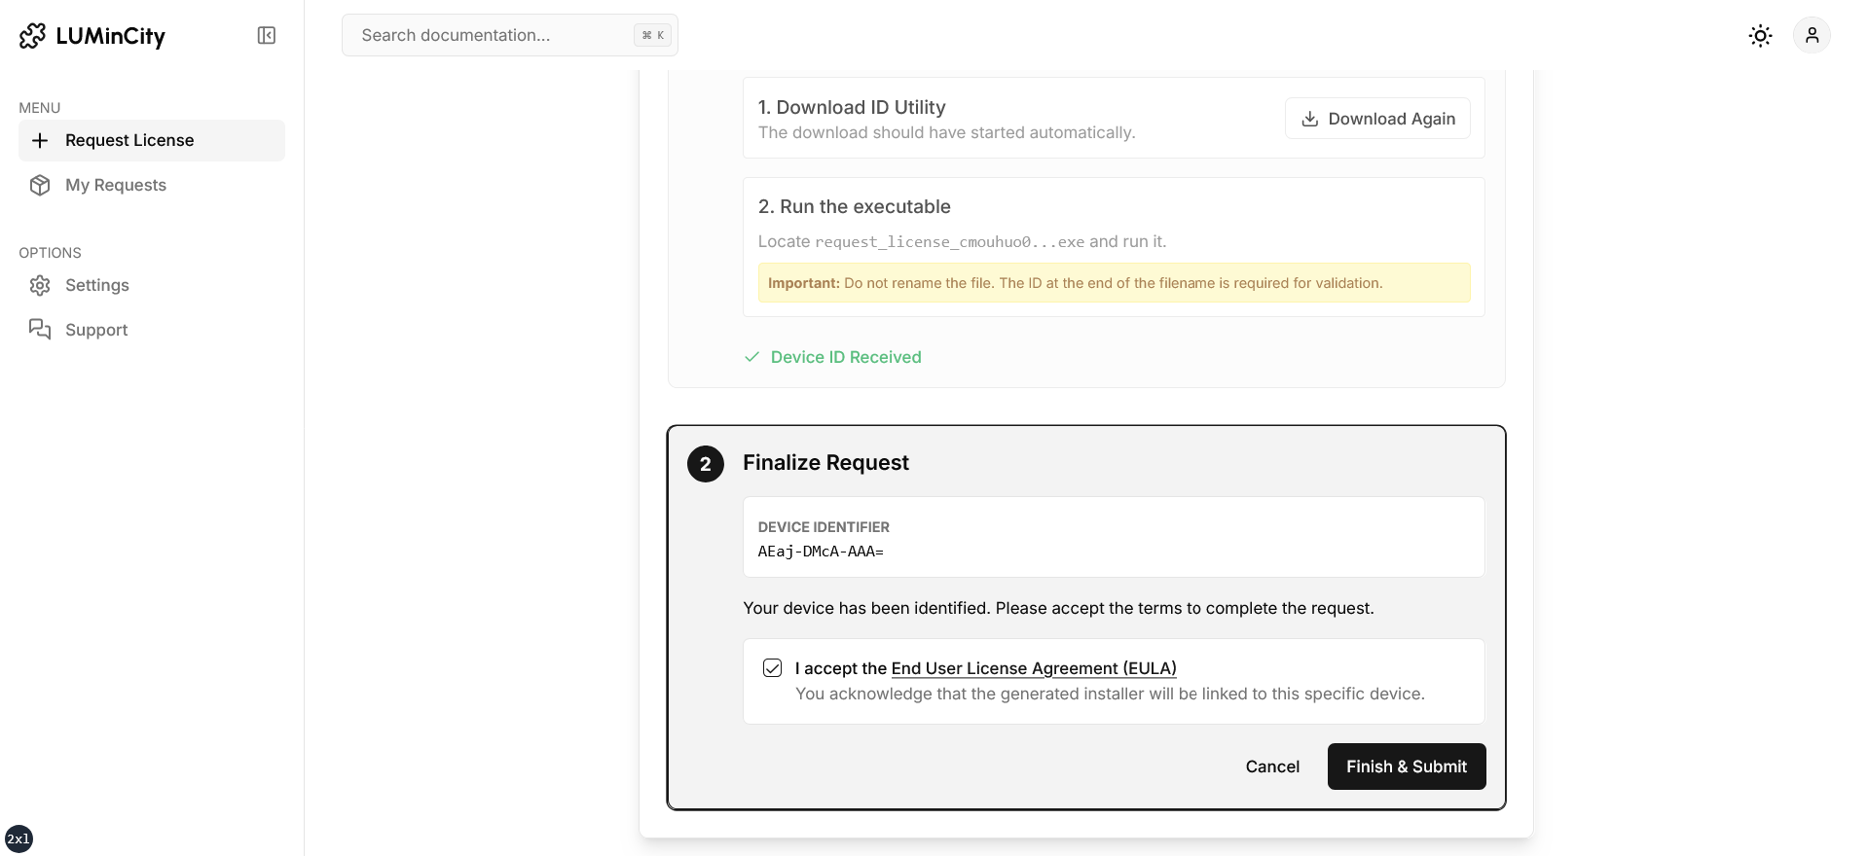Open Settings from Options
The height and width of the screenshot is (856, 1869).
click(152, 286)
